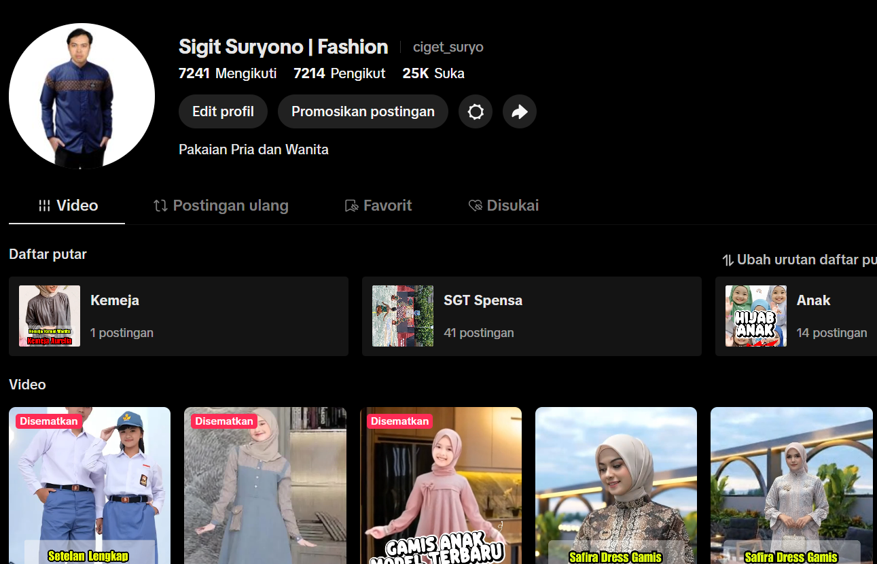
Task: Click the Edit profil button
Action: pyautogui.click(x=223, y=111)
